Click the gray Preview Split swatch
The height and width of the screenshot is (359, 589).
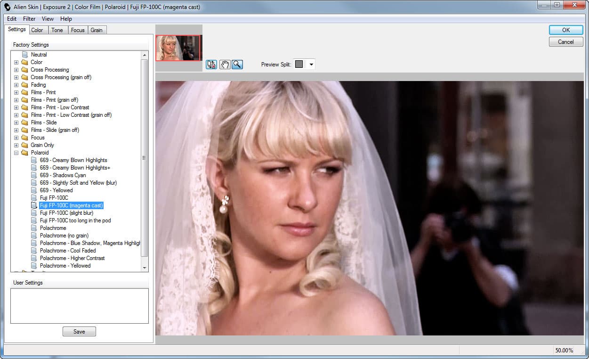(x=299, y=65)
